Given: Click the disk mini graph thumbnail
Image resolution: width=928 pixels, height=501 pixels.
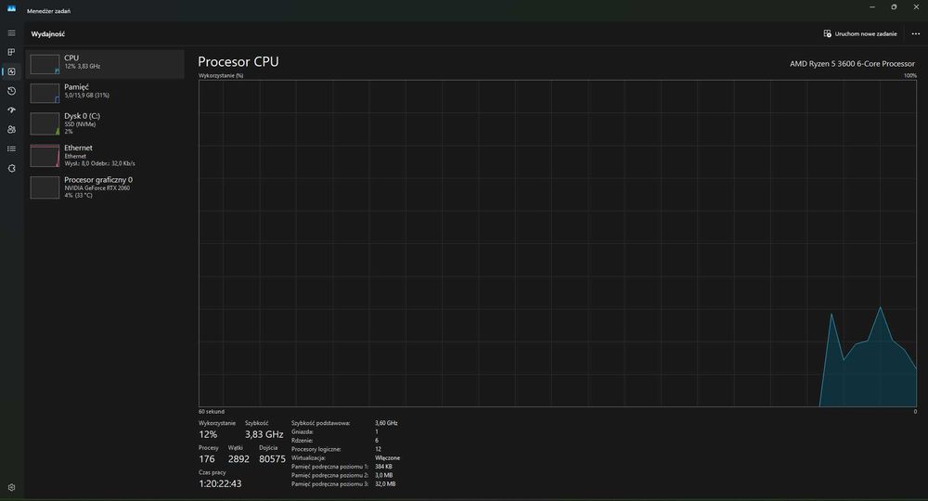Looking at the screenshot, I should point(45,124).
